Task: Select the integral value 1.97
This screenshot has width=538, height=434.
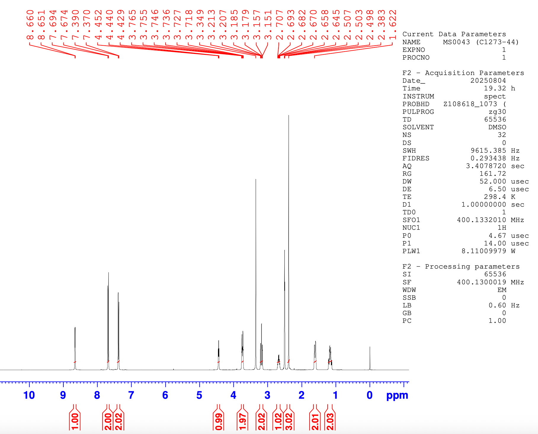Action: [243, 422]
